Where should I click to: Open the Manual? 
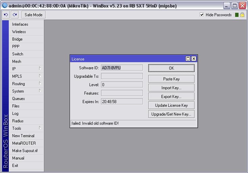coord(26,158)
